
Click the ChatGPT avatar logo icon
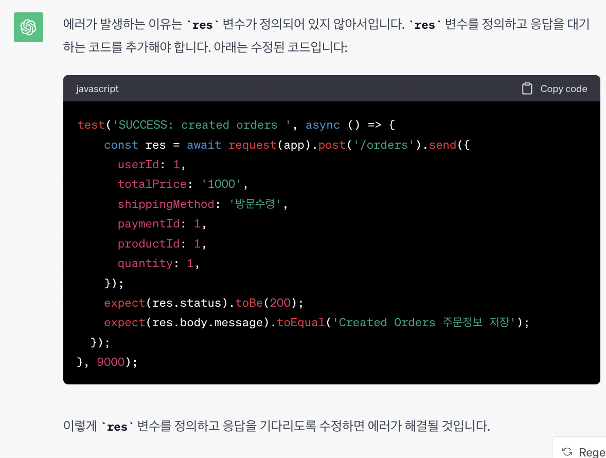pos(28,27)
